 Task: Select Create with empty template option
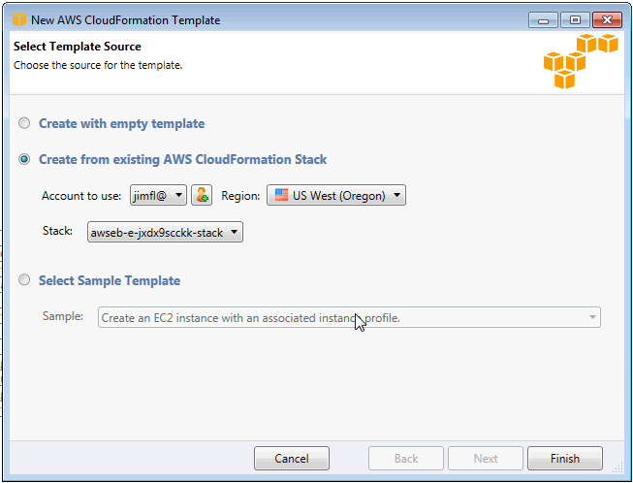coord(25,124)
